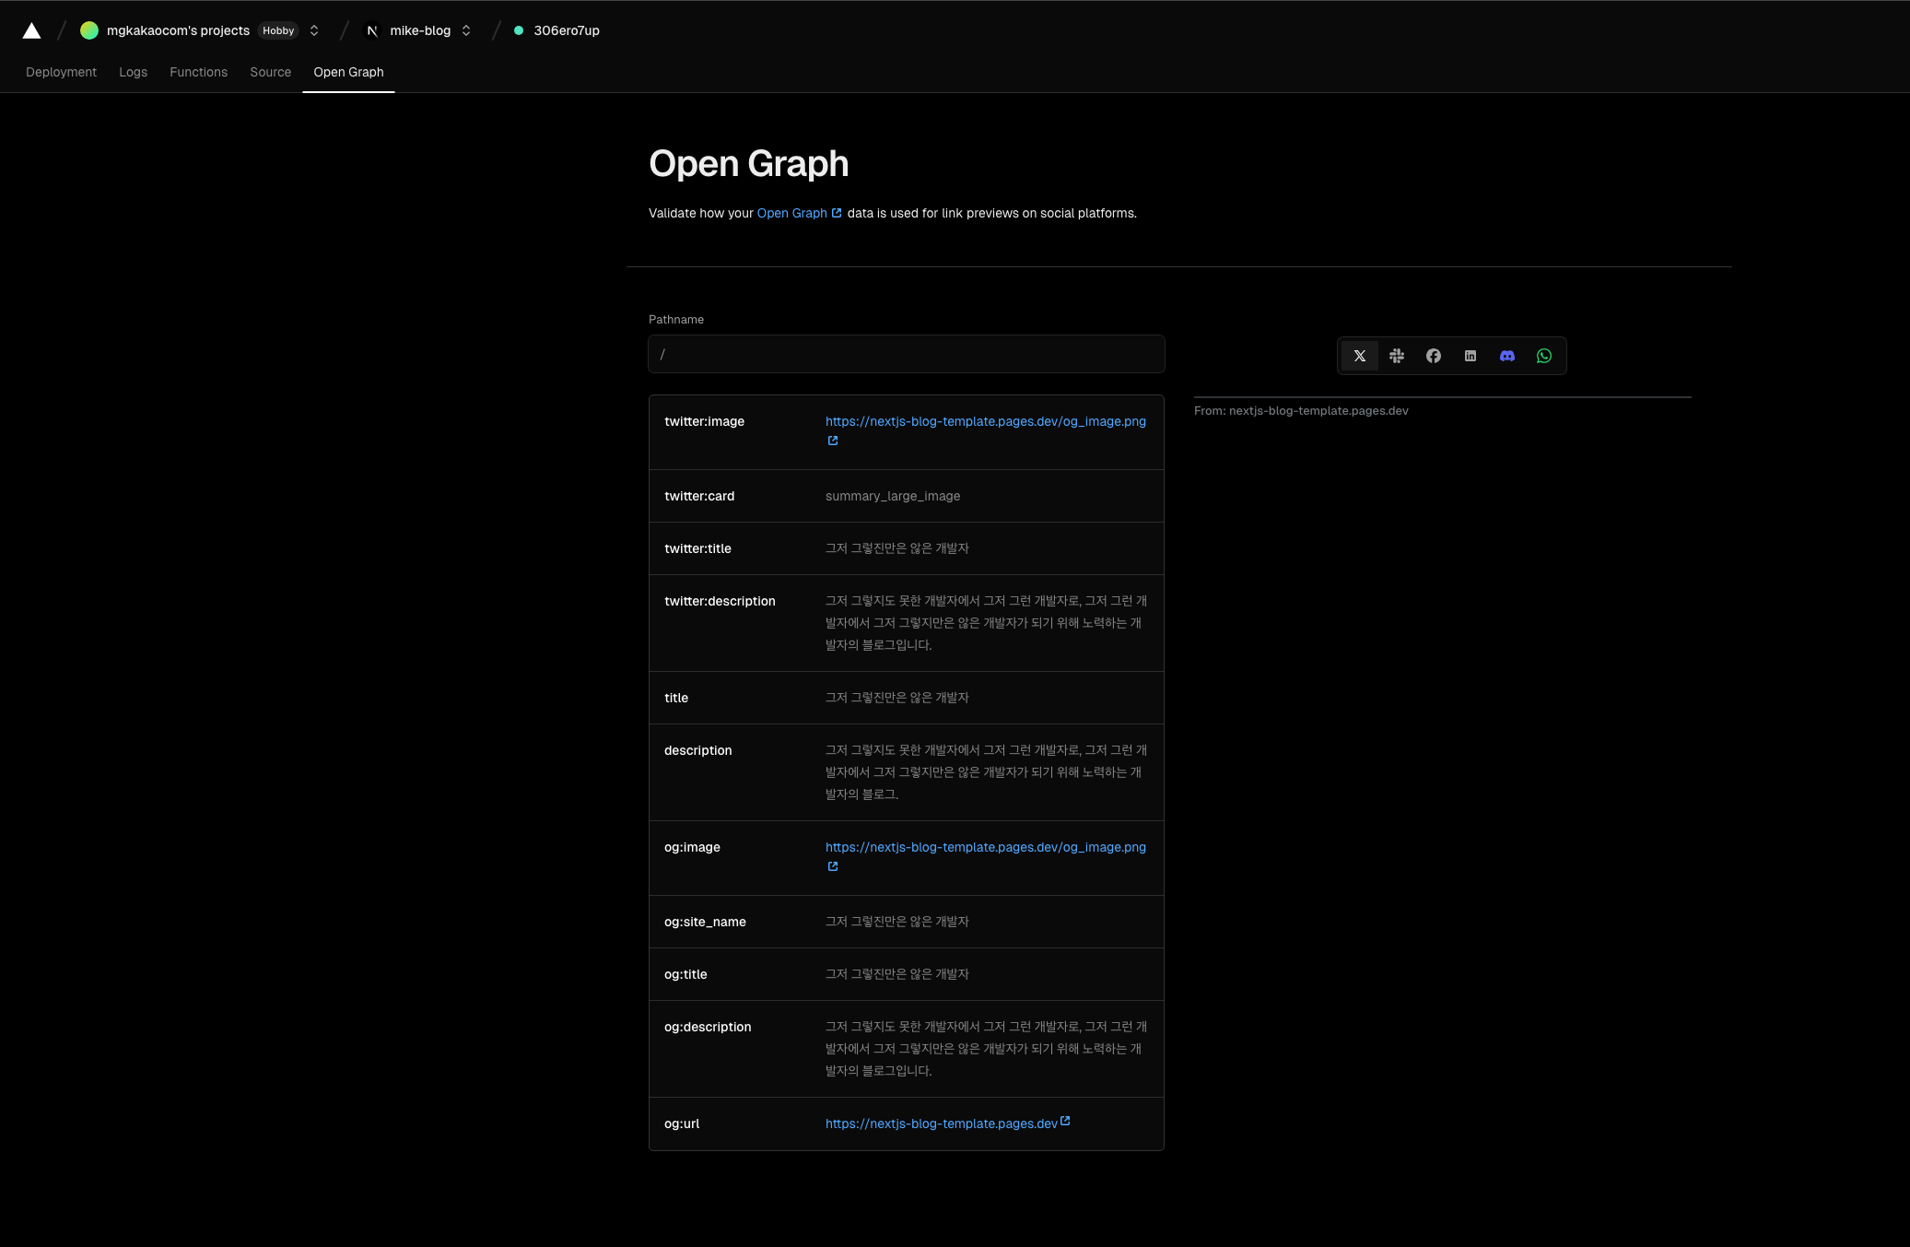Click external link icon under og:image URL

point(833,866)
